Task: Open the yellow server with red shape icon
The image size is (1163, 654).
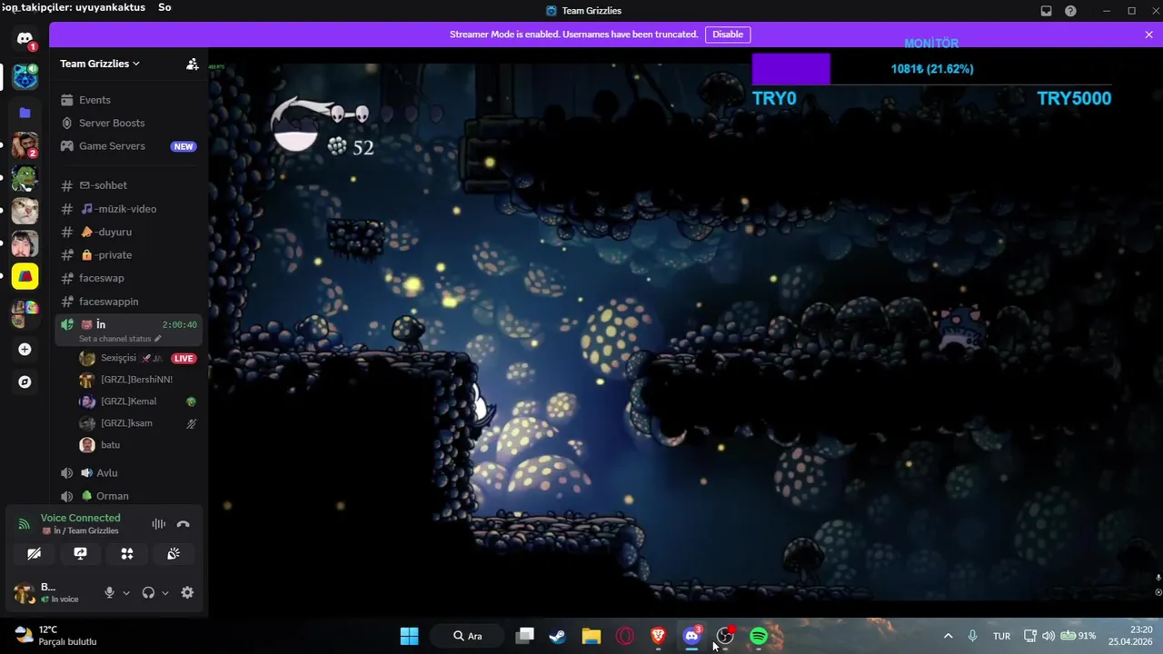Action: click(25, 276)
